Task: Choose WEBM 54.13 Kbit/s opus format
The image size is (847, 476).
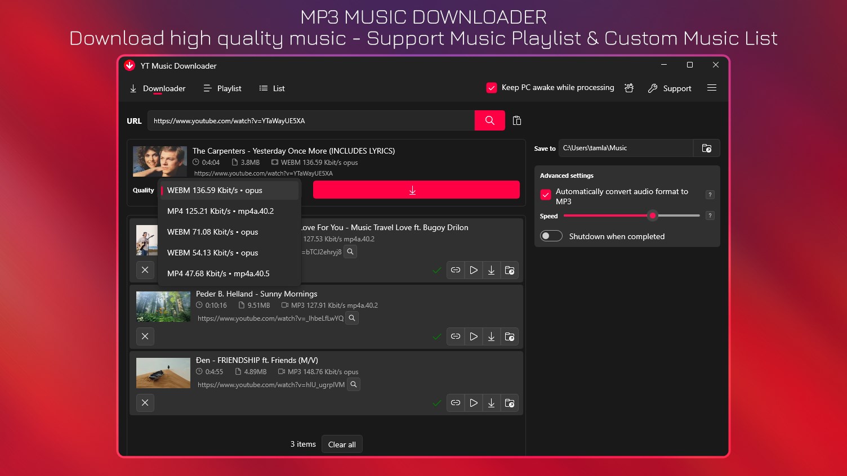Action: (x=212, y=253)
